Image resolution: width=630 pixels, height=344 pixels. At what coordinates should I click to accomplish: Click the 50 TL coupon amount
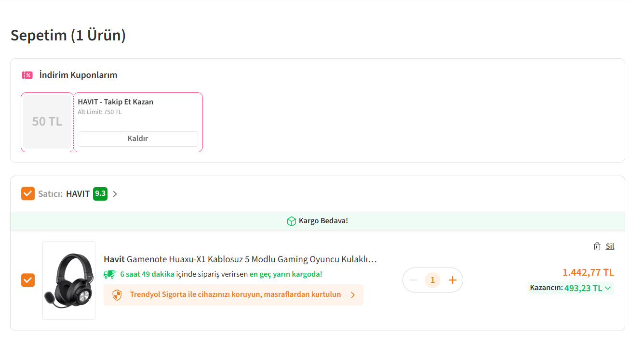click(47, 122)
